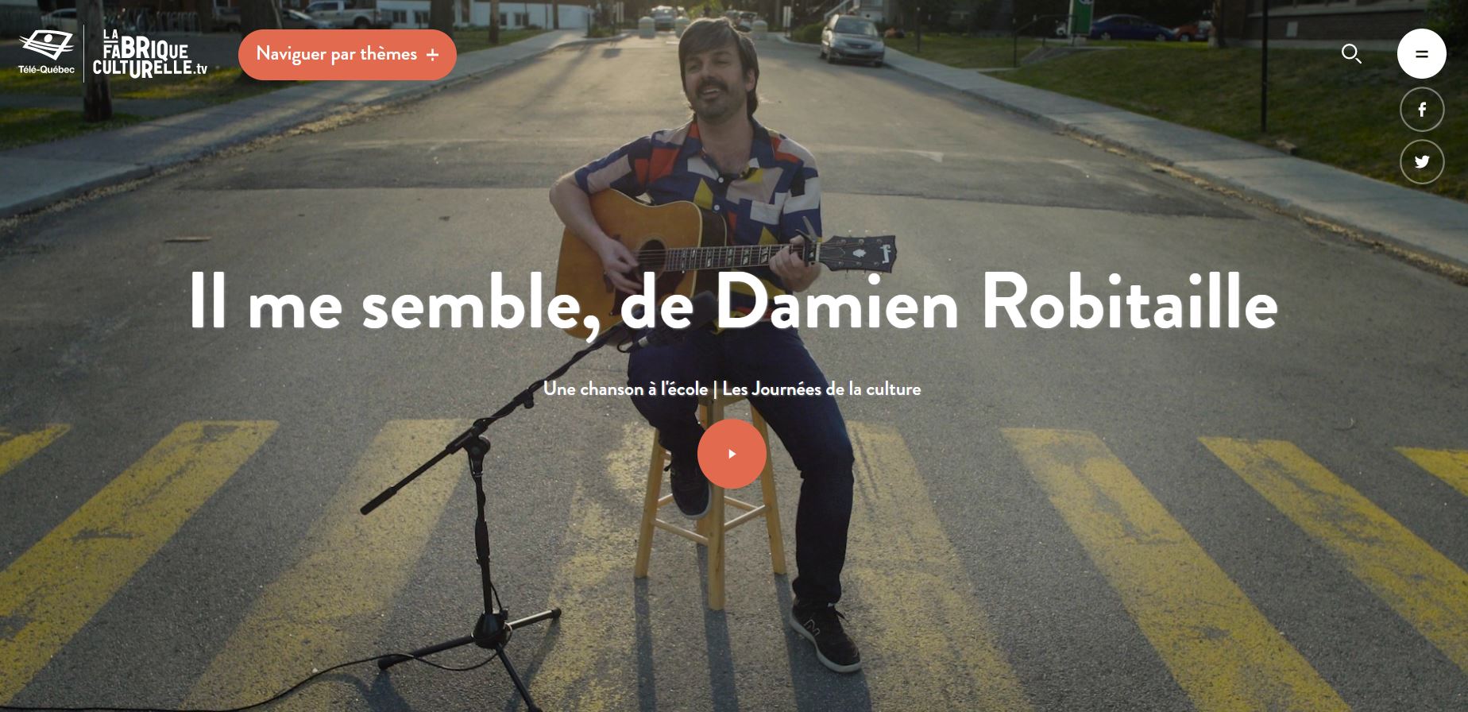
Task: Click the parked grey car in the background
Action: tap(852, 40)
